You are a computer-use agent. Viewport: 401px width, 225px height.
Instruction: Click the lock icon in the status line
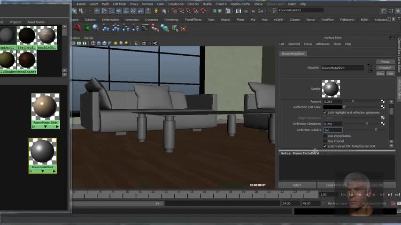coord(156,11)
